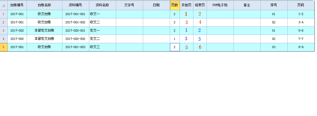
Task: Click the 收文二 cell
Action: click(102, 23)
